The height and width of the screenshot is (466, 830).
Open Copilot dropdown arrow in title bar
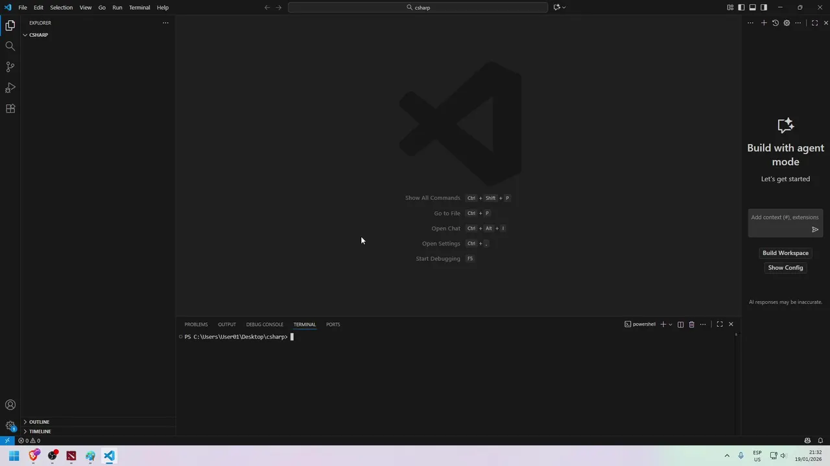coord(564,7)
